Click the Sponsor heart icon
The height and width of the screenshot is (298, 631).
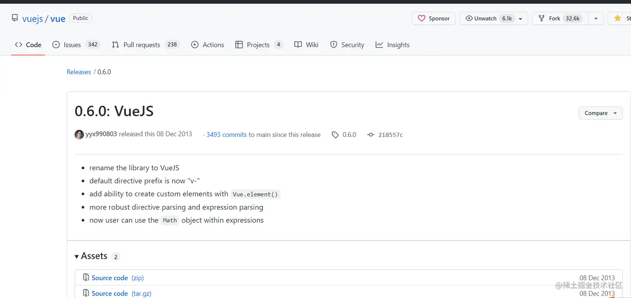[x=422, y=18]
